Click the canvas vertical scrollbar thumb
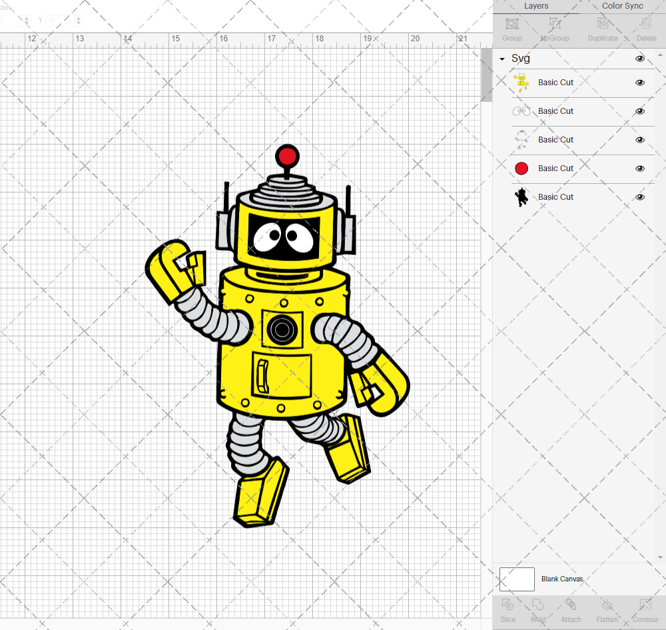Screen dimensions: 666x630 486,75
